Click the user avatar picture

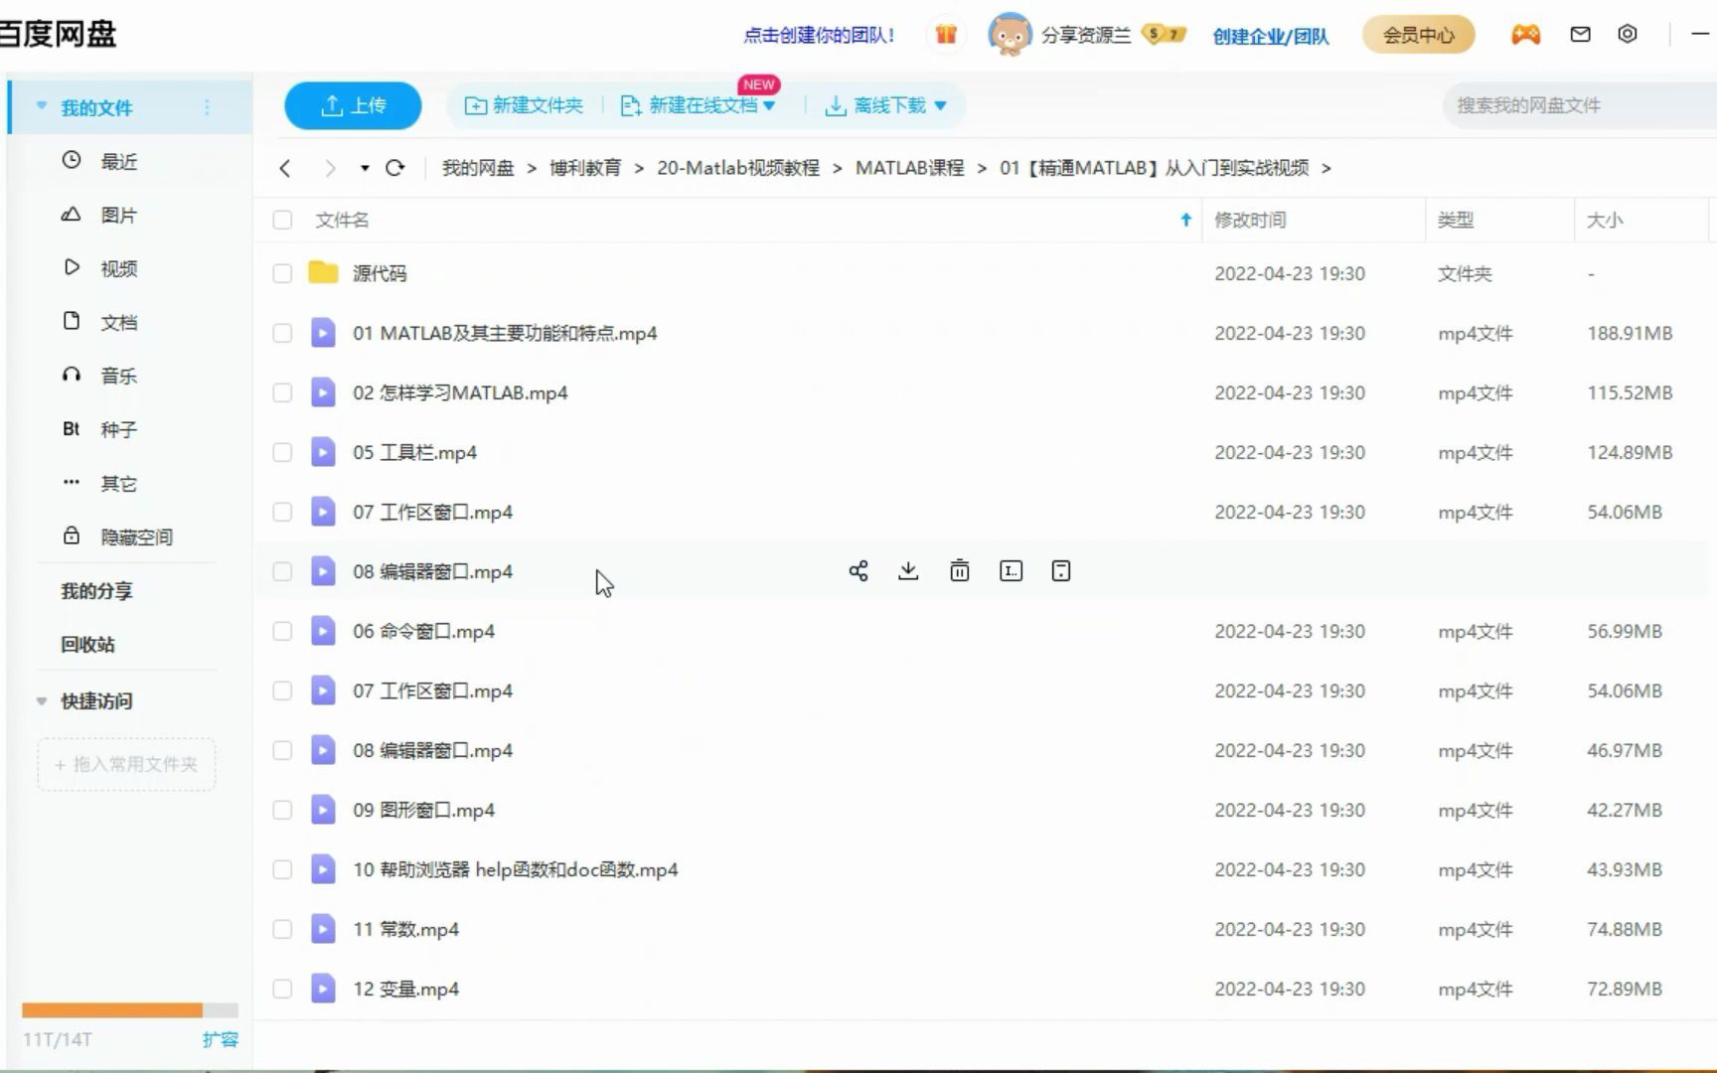click(x=1010, y=35)
